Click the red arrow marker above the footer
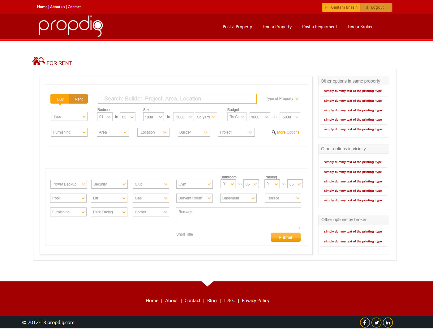This screenshot has width=433, height=329. pos(207,284)
